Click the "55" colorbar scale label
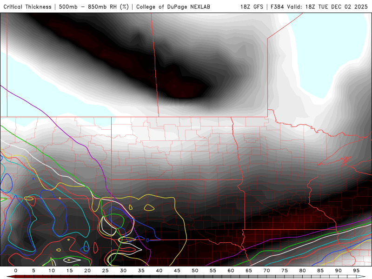372x279 pixels. (213, 271)
